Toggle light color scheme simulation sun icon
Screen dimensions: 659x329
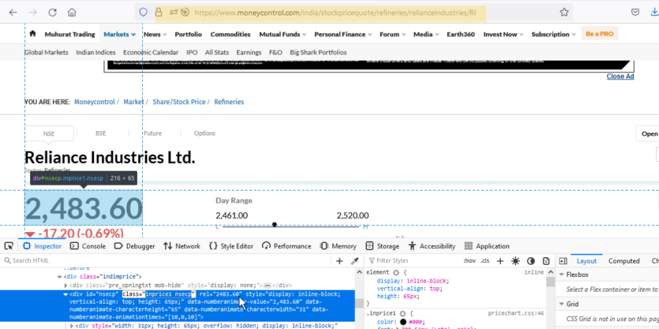(515, 261)
